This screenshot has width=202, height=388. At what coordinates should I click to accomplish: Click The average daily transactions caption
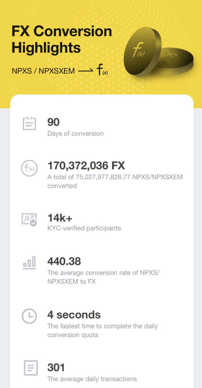[x=92, y=379]
